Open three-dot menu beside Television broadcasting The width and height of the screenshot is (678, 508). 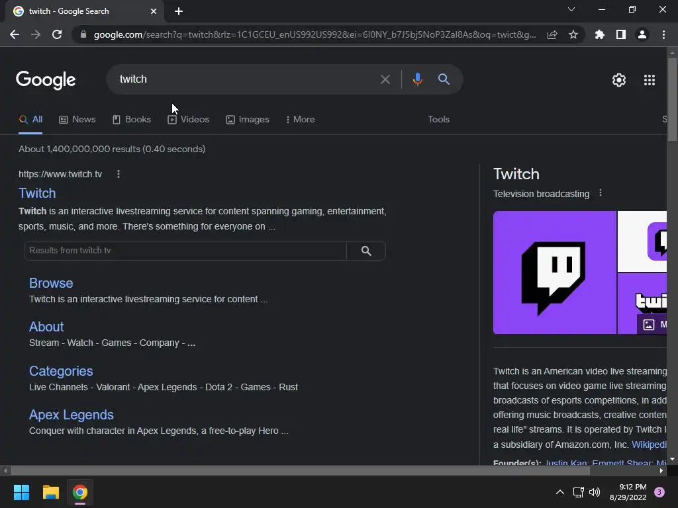pos(600,193)
